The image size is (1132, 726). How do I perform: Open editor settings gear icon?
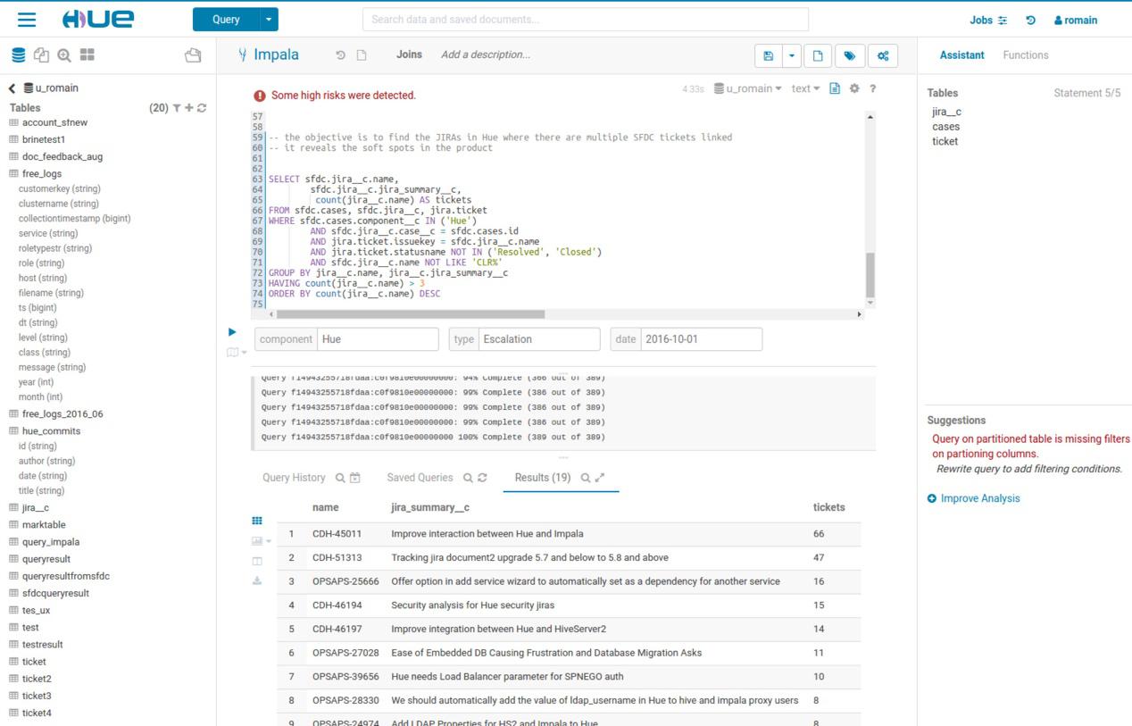tap(854, 88)
